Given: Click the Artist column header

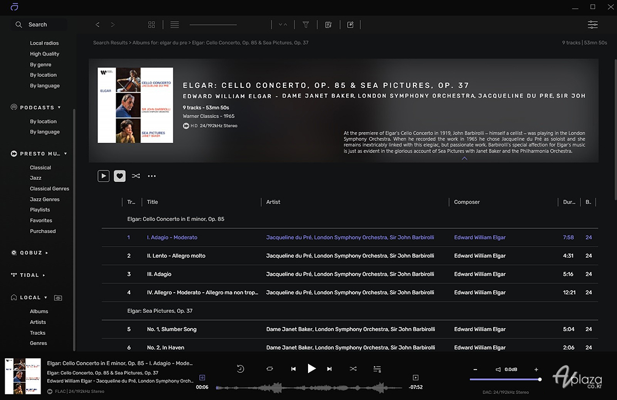Looking at the screenshot, I should [x=273, y=202].
